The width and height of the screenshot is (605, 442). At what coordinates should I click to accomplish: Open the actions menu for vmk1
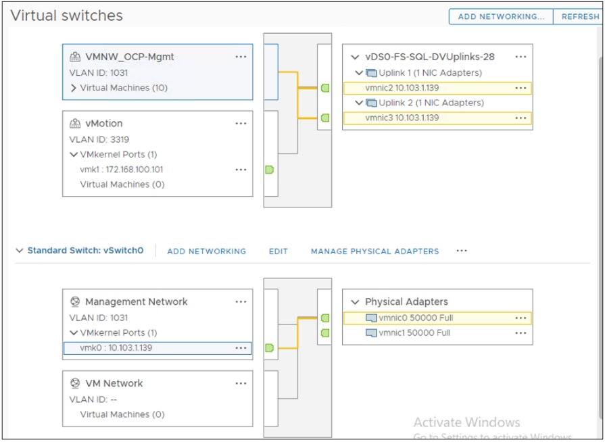point(241,170)
